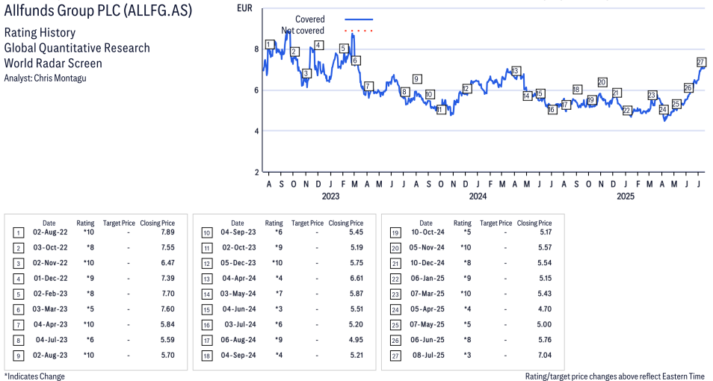Click the Covered blue legend line
The height and width of the screenshot is (381, 713).
tap(359, 19)
